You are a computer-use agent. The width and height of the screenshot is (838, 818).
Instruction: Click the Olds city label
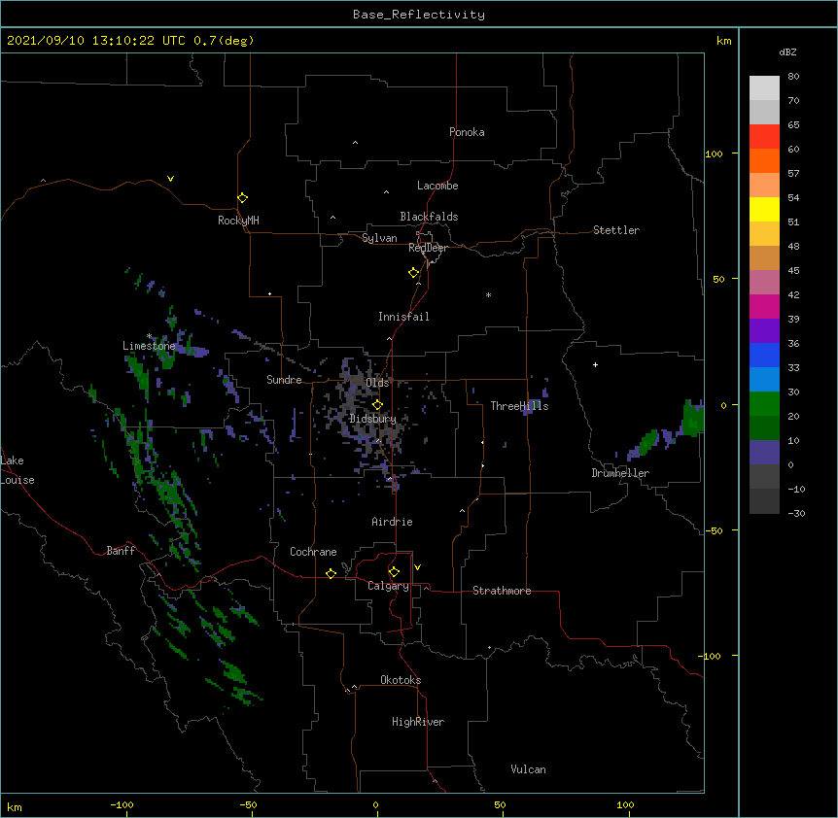pos(377,383)
